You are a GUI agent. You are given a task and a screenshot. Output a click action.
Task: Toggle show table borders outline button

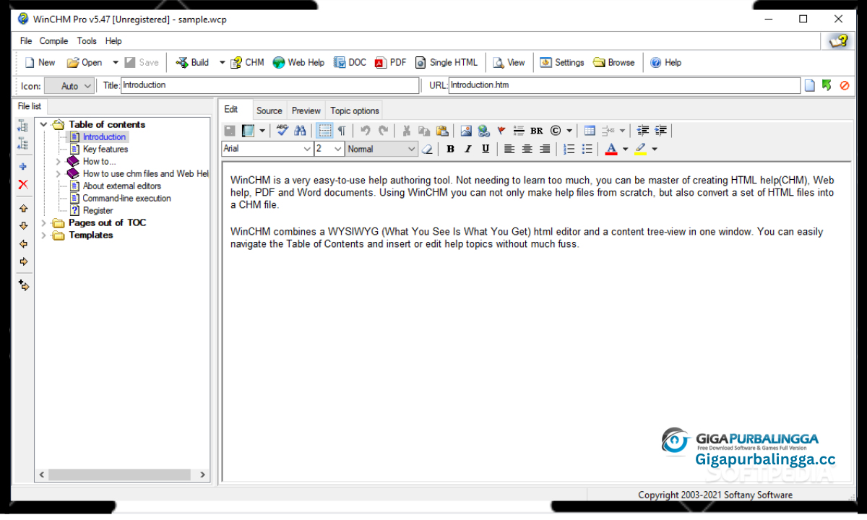pos(324,131)
